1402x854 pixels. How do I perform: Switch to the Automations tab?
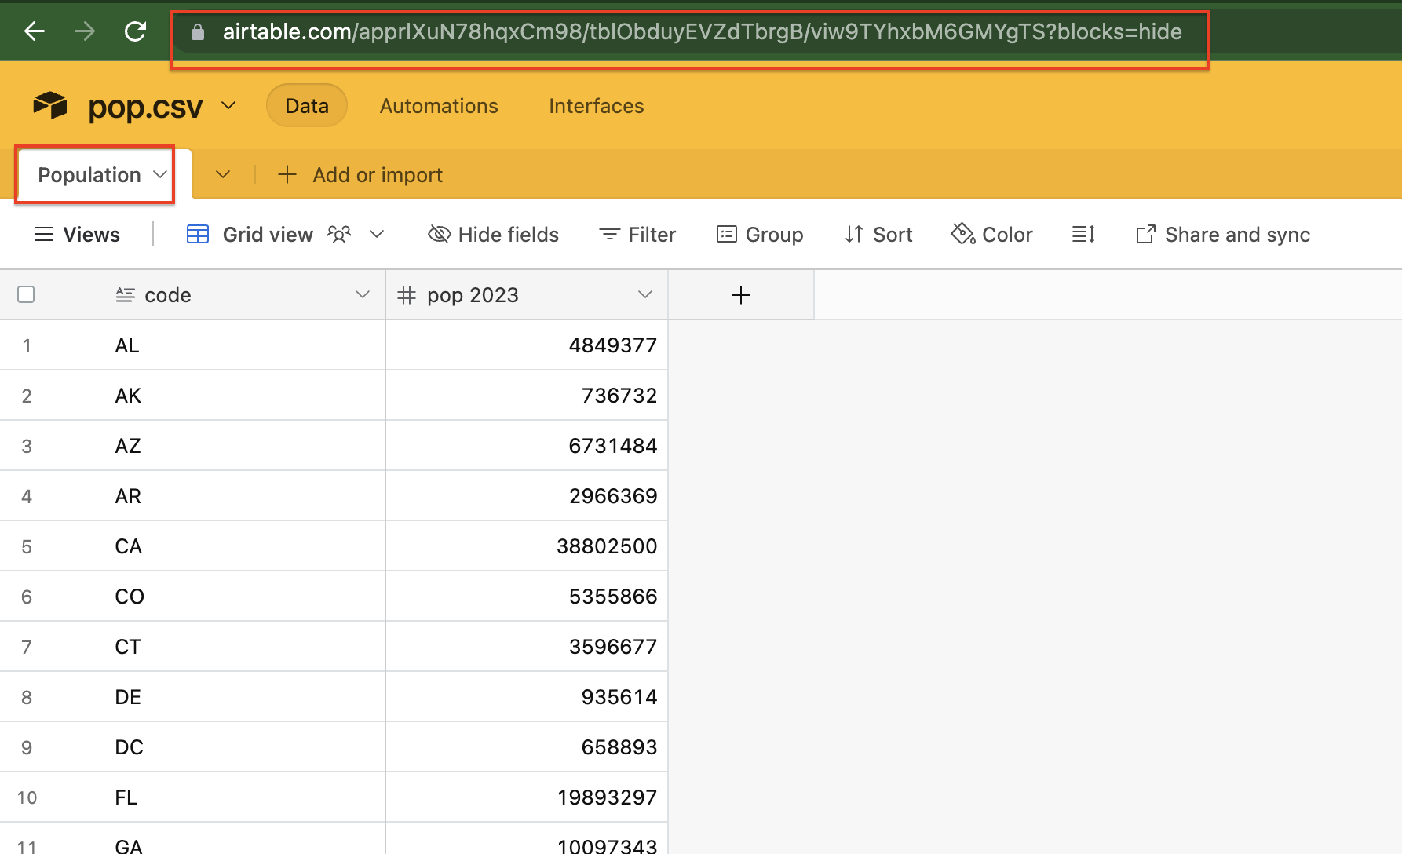(439, 106)
